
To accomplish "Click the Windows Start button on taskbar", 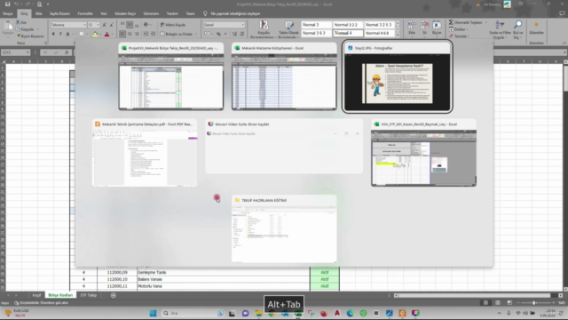I will (153, 313).
